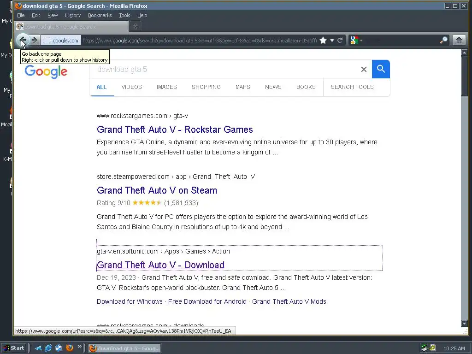Image resolution: width=472 pixels, height=354 pixels.
Task: Launch Internet Explorer from quick launch
Action: click(x=48, y=348)
